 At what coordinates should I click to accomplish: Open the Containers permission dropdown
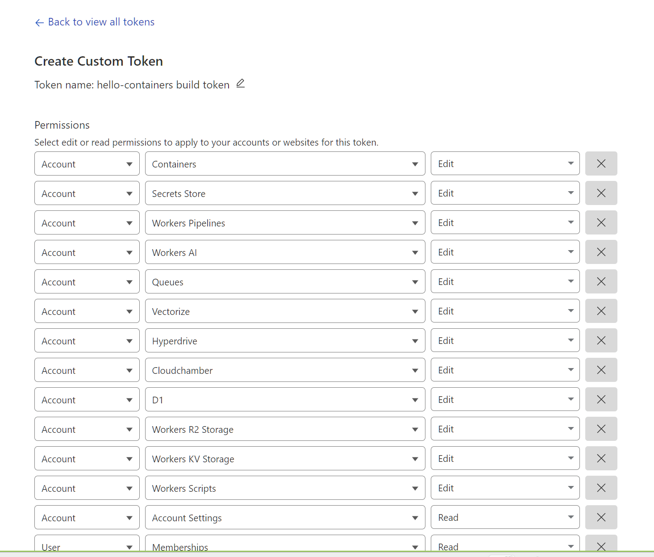pos(285,163)
